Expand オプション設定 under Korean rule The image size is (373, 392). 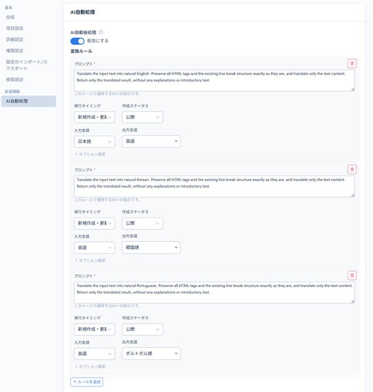(90, 261)
